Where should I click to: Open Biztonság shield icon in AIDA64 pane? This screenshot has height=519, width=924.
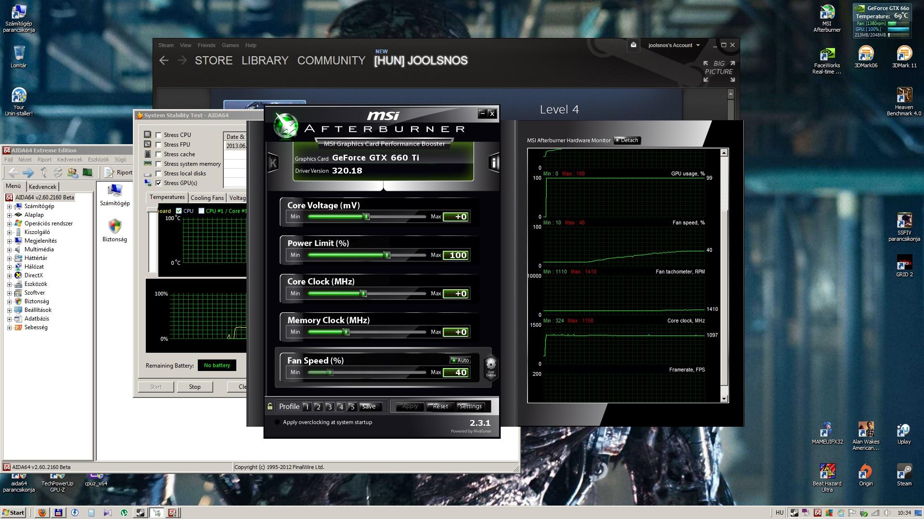click(115, 231)
